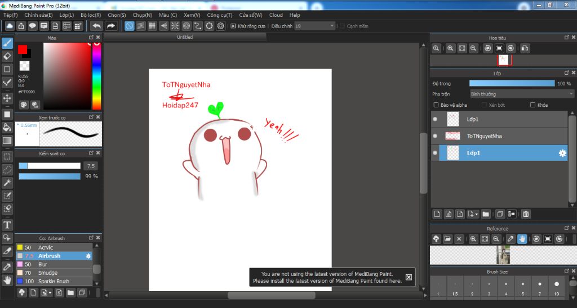This screenshot has width=577, height=308.
Task: Select the Smudge brush
Action: (54, 273)
